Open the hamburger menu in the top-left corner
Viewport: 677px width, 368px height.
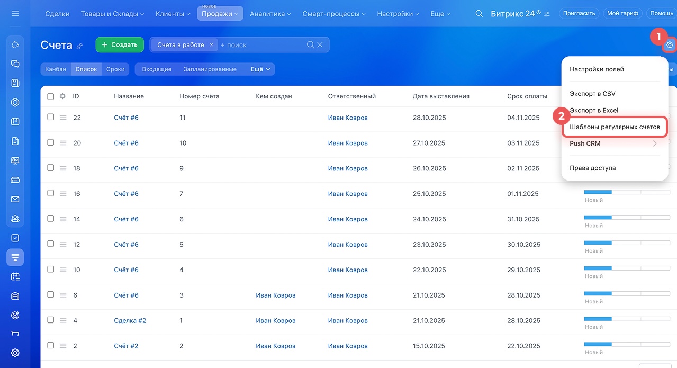point(15,14)
